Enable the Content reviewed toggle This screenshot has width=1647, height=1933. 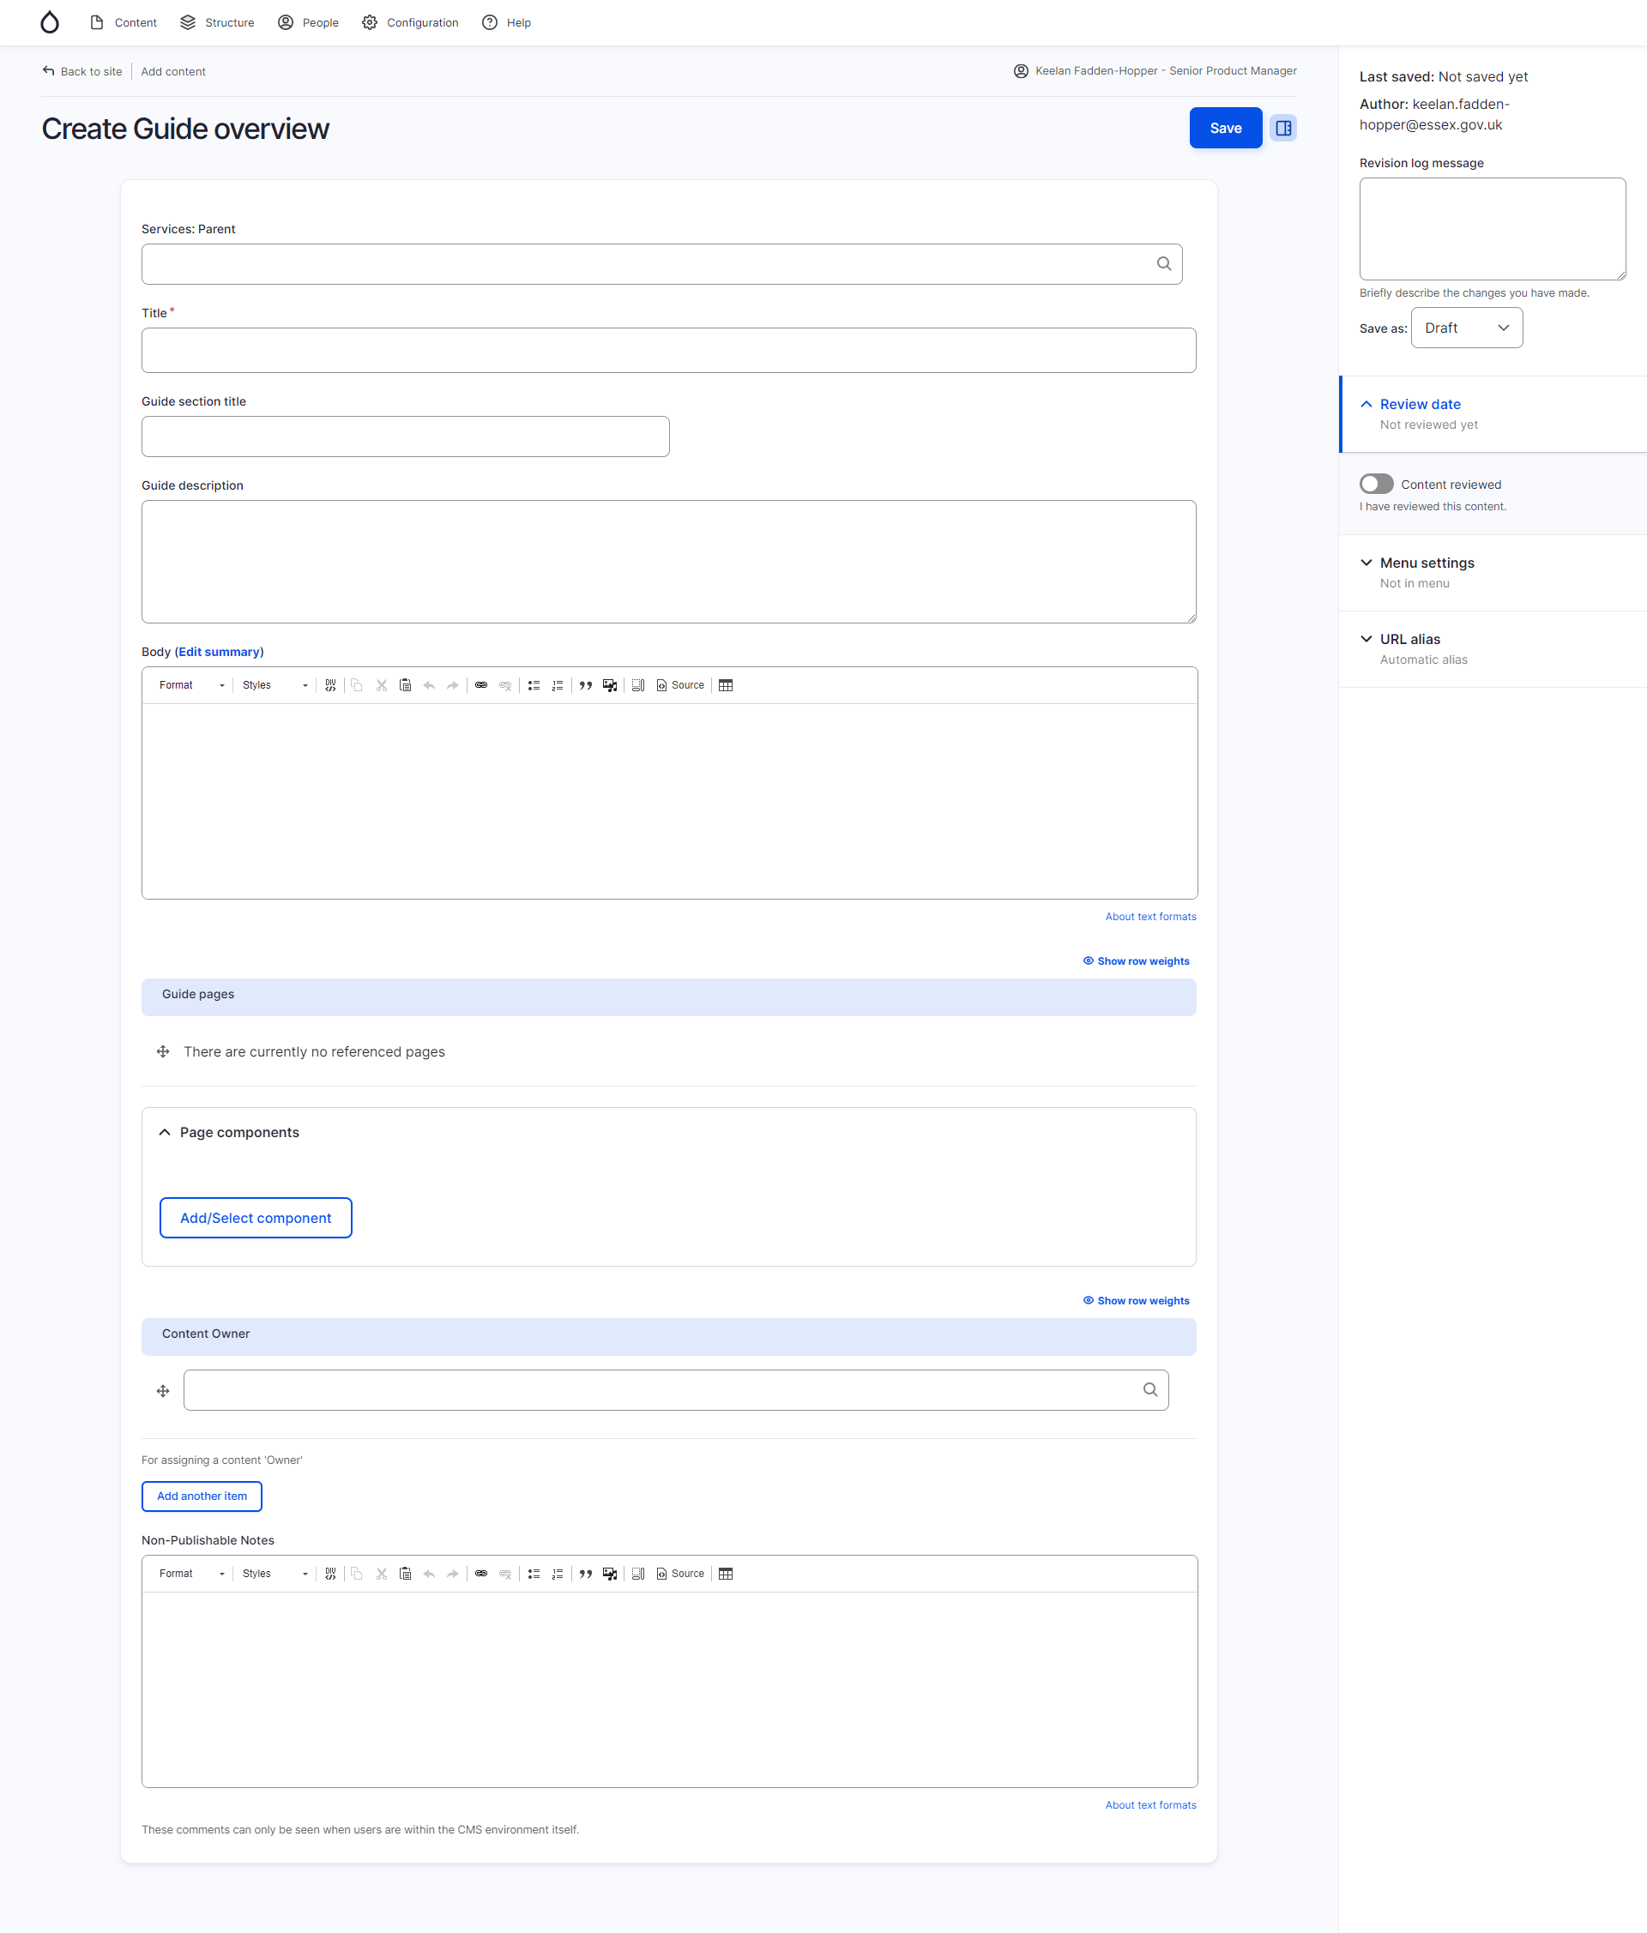coord(1375,484)
